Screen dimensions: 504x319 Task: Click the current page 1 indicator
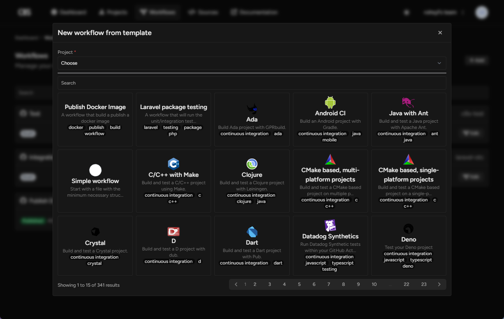click(245, 284)
